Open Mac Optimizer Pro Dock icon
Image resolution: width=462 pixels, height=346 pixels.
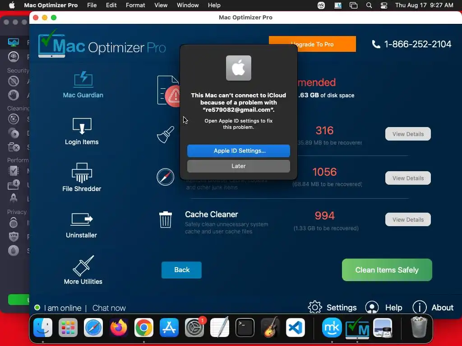point(357,328)
